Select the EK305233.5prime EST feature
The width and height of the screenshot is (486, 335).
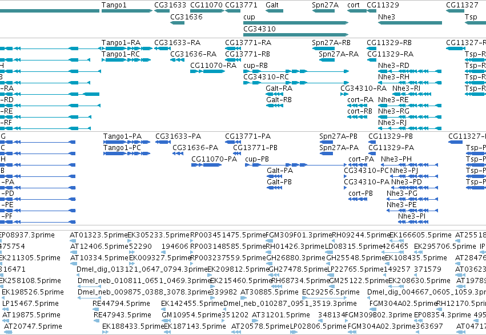pyautogui.click(x=130, y=241)
